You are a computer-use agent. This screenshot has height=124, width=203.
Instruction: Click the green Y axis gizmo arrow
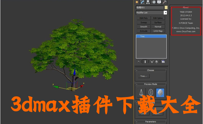click(x=56, y=87)
